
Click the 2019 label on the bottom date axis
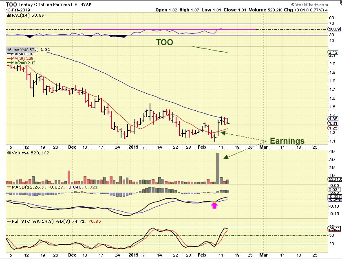[x=133, y=255]
